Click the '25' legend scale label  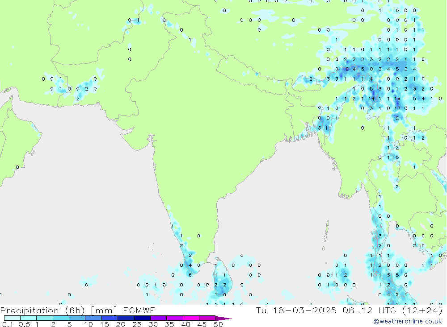pyautogui.click(x=137, y=324)
